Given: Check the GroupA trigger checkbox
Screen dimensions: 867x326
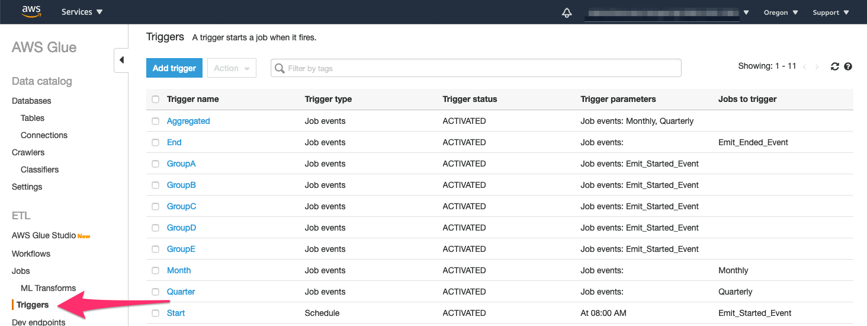Looking at the screenshot, I should [155, 164].
